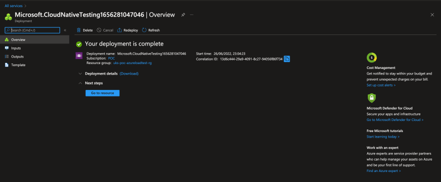Pin this deployment blade to dashboard
Screen dimensions: 441x182
pyautogui.click(x=183, y=15)
